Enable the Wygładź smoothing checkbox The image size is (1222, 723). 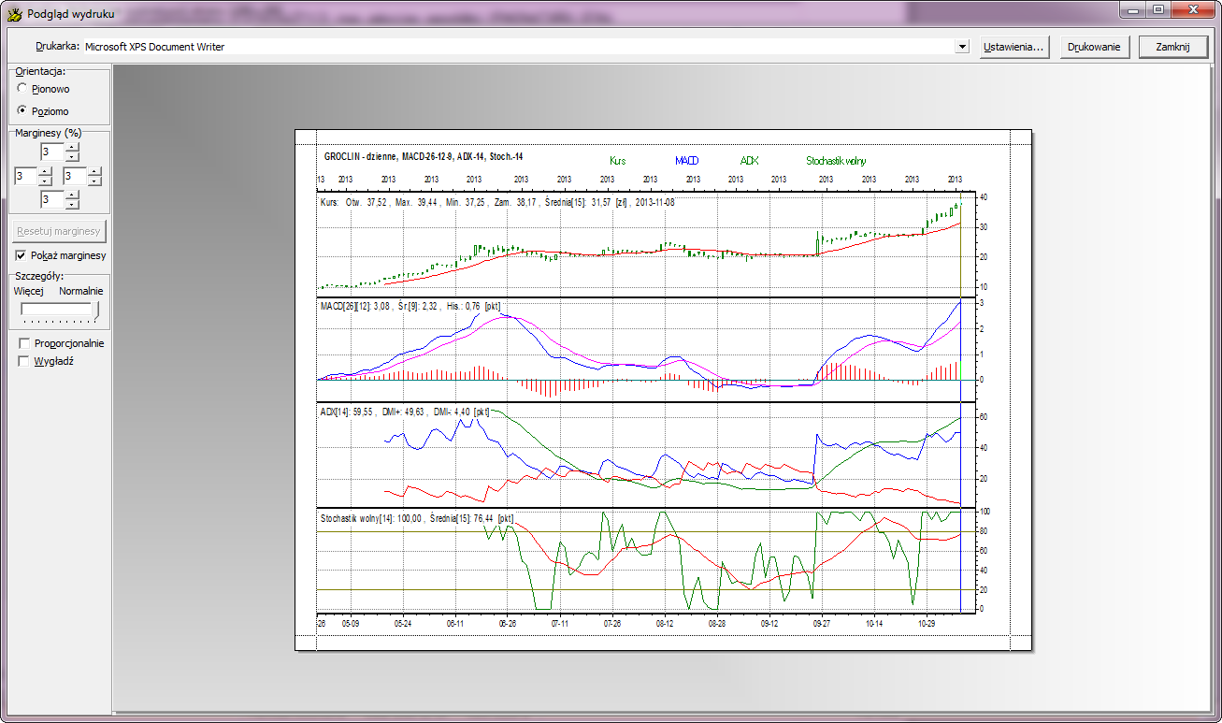(24, 361)
